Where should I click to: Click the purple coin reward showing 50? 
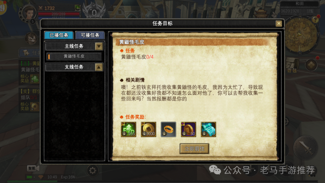(188, 129)
